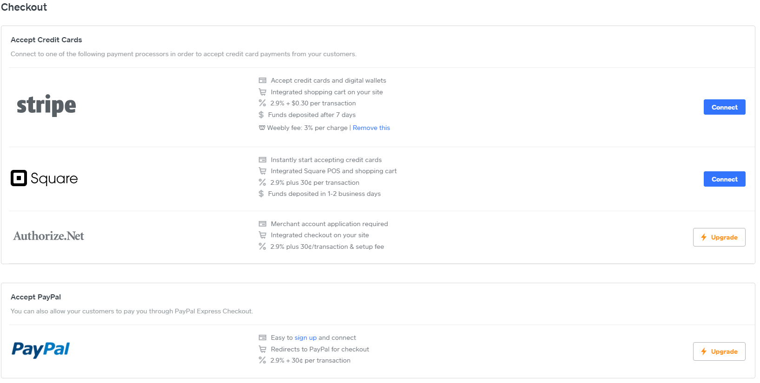The width and height of the screenshot is (760, 383).
Task: Click Weebly icon beside 'Weebly fee: 3% per charge'
Action: coord(262,128)
